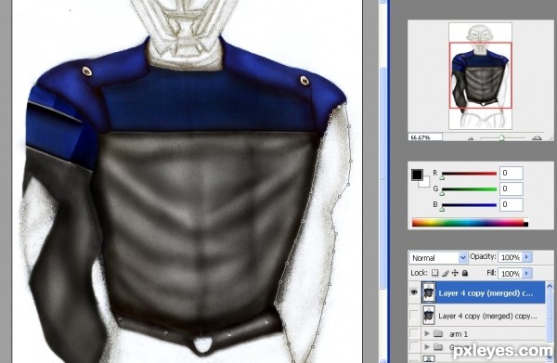Select the highlighted Layer 4 copy (merged) c... layer

[483, 292]
